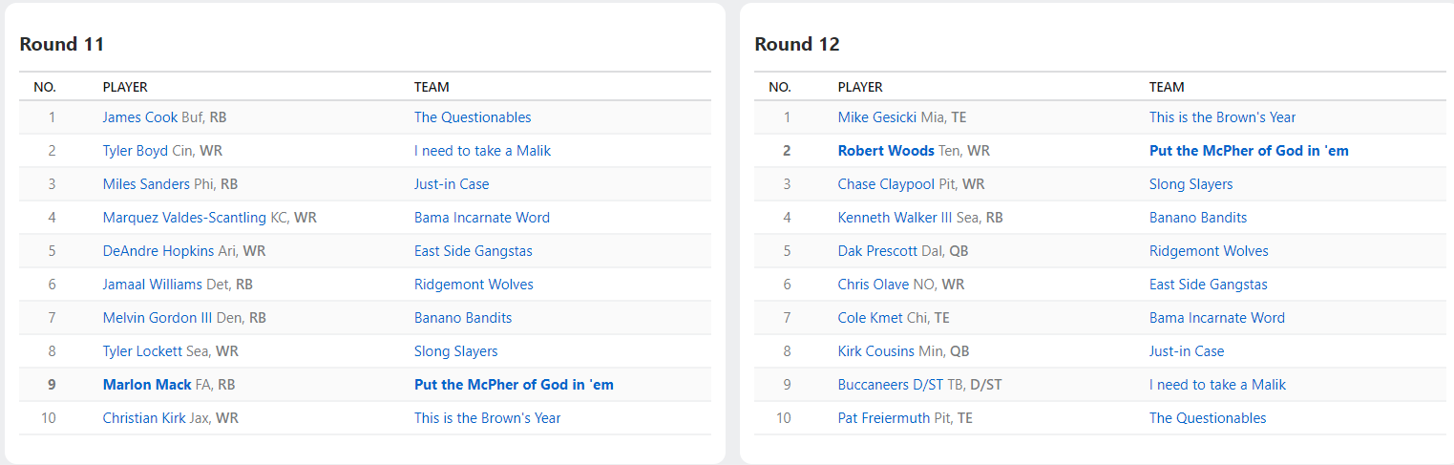Open I need to take a Malik in Round 12
The height and width of the screenshot is (465, 1454).
point(1217,385)
